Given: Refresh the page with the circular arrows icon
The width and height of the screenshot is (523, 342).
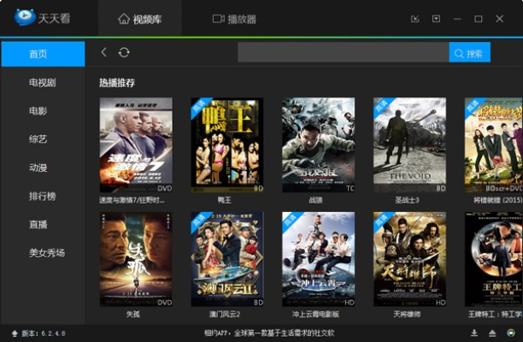Looking at the screenshot, I should pyautogui.click(x=124, y=52).
